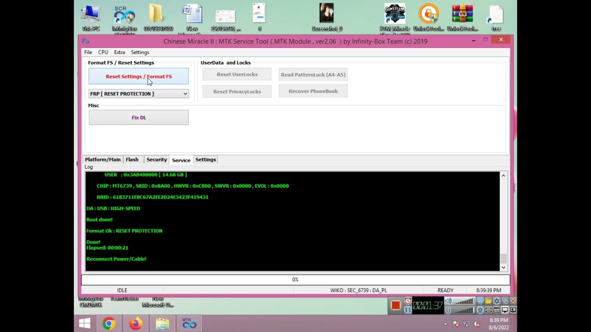Open the orange UnlockTool lock icon
Screen dimensions: 591x332
[428, 18]
